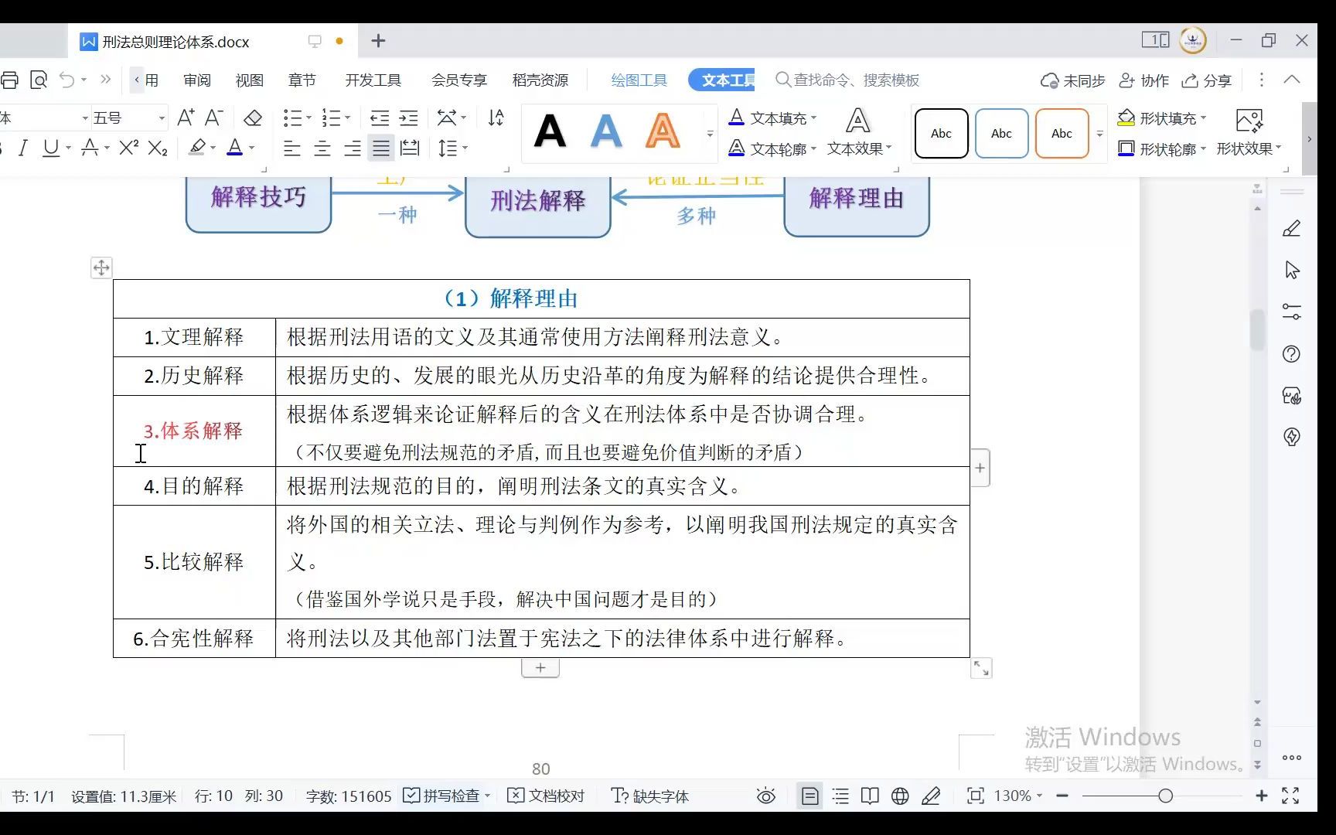The width and height of the screenshot is (1336, 835).
Task: Click the 协作 button
Action: click(1144, 80)
